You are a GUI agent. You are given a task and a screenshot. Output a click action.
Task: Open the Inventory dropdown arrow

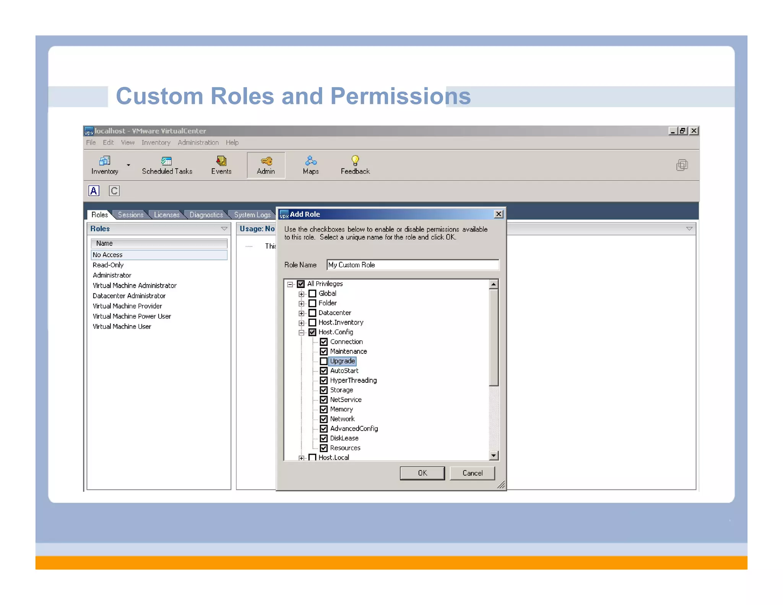click(x=128, y=165)
